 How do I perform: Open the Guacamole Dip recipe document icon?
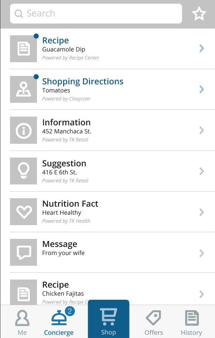(24, 48)
